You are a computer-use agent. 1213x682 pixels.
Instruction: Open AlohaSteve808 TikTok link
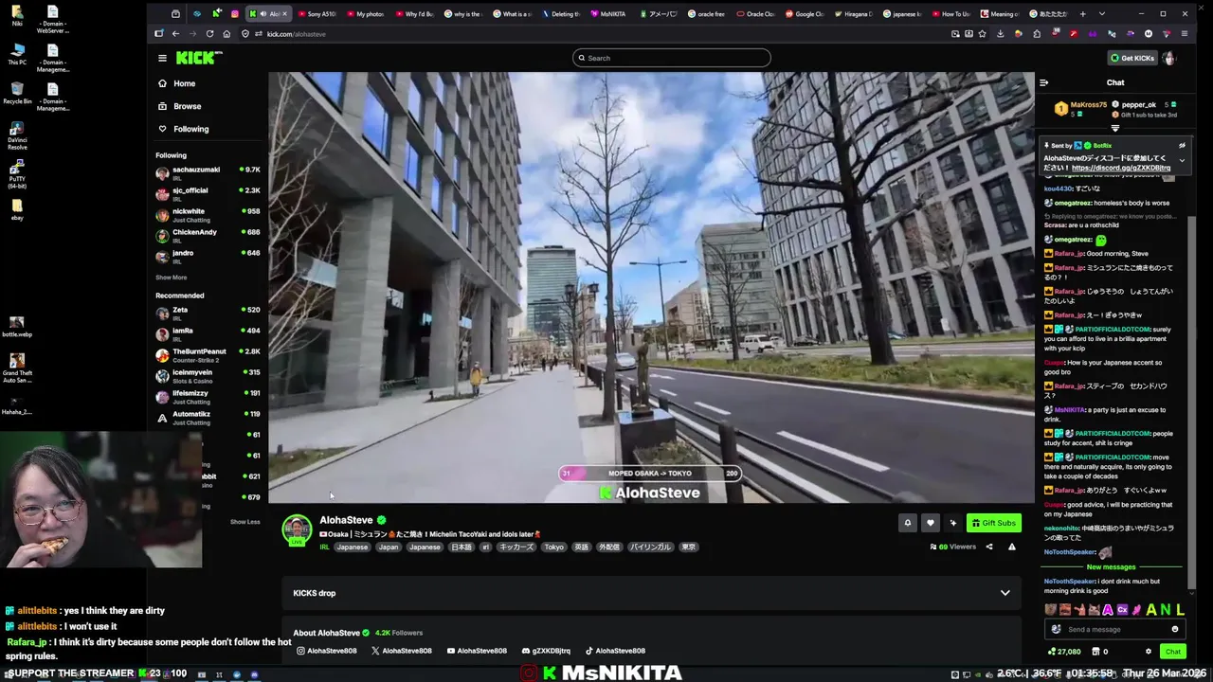[615, 651]
